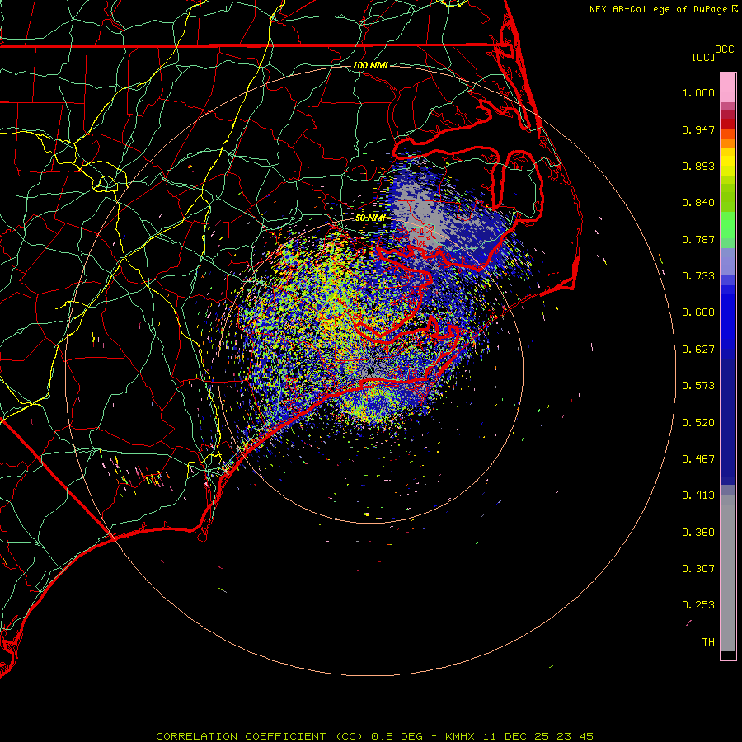Click the 0.840 scale value
The width and height of the screenshot is (742, 742).
click(698, 203)
